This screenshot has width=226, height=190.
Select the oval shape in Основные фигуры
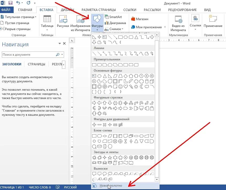click(x=99, y=76)
